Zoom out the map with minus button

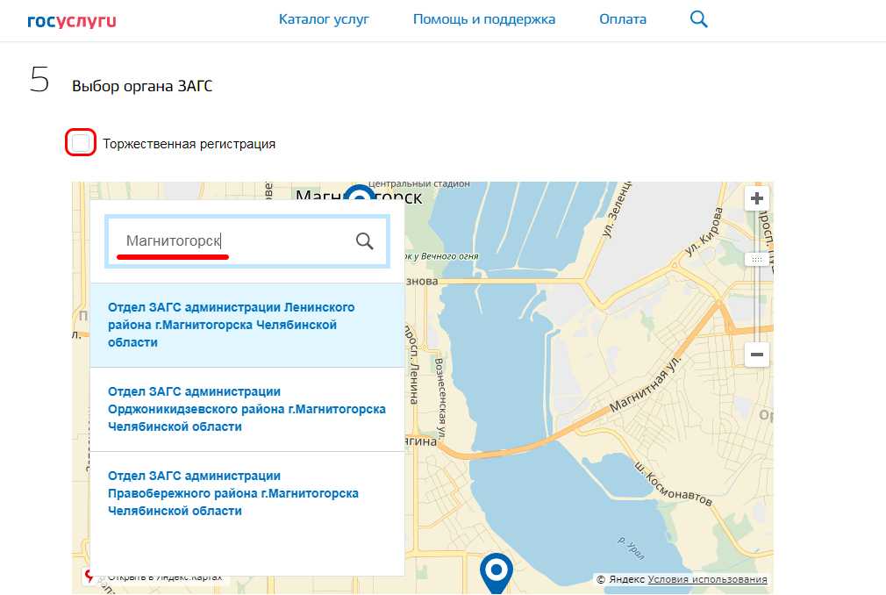coord(756,355)
